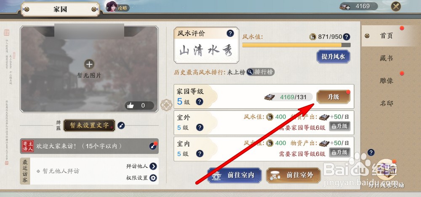Open the 攻略 guide avatar icon
The height and width of the screenshot is (197, 421).
(x=111, y=6)
